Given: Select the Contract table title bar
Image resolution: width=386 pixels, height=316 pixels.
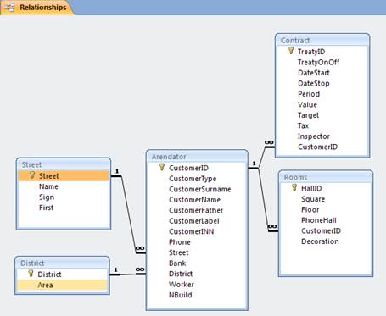Looking at the screenshot, I should (322, 41).
